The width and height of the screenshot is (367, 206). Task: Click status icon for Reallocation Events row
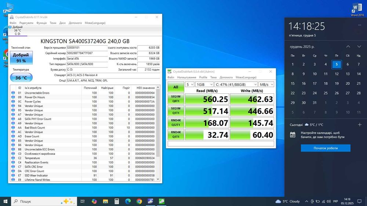[13, 162]
